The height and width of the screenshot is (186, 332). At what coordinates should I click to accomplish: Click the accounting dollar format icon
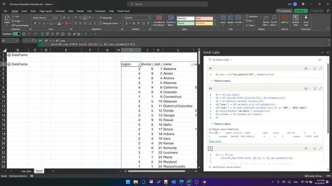[127, 23]
